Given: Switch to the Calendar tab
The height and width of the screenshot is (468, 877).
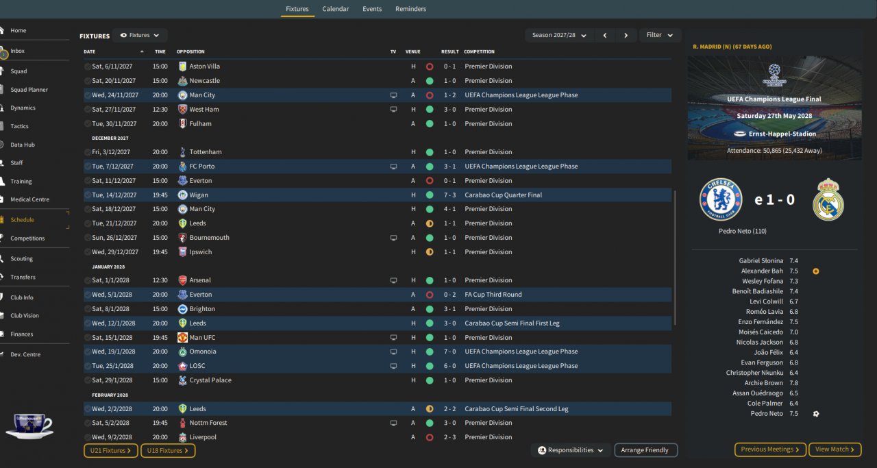Looking at the screenshot, I should 336,9.
